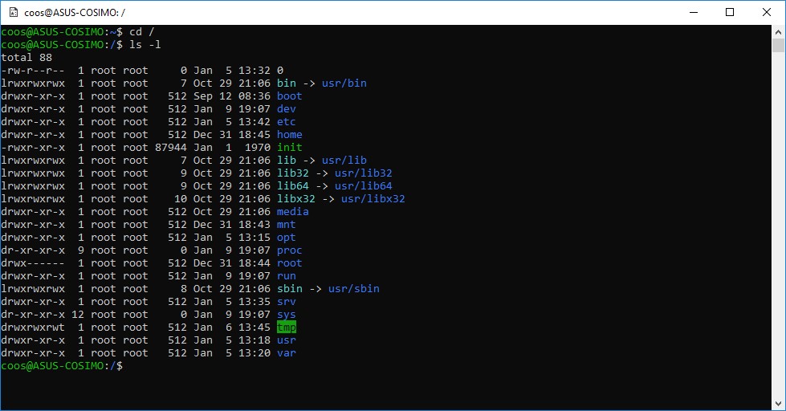Click the terminal icon in title bar
The image size is (786, 411).
tap(14, 12)
